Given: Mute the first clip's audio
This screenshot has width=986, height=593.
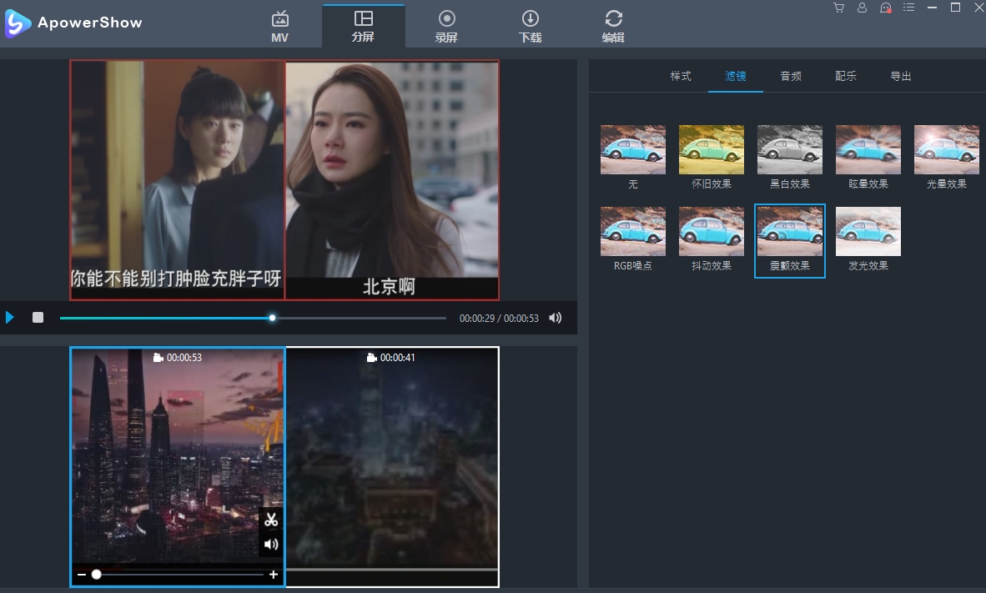Looking at the screenshot, I should 270,545.
